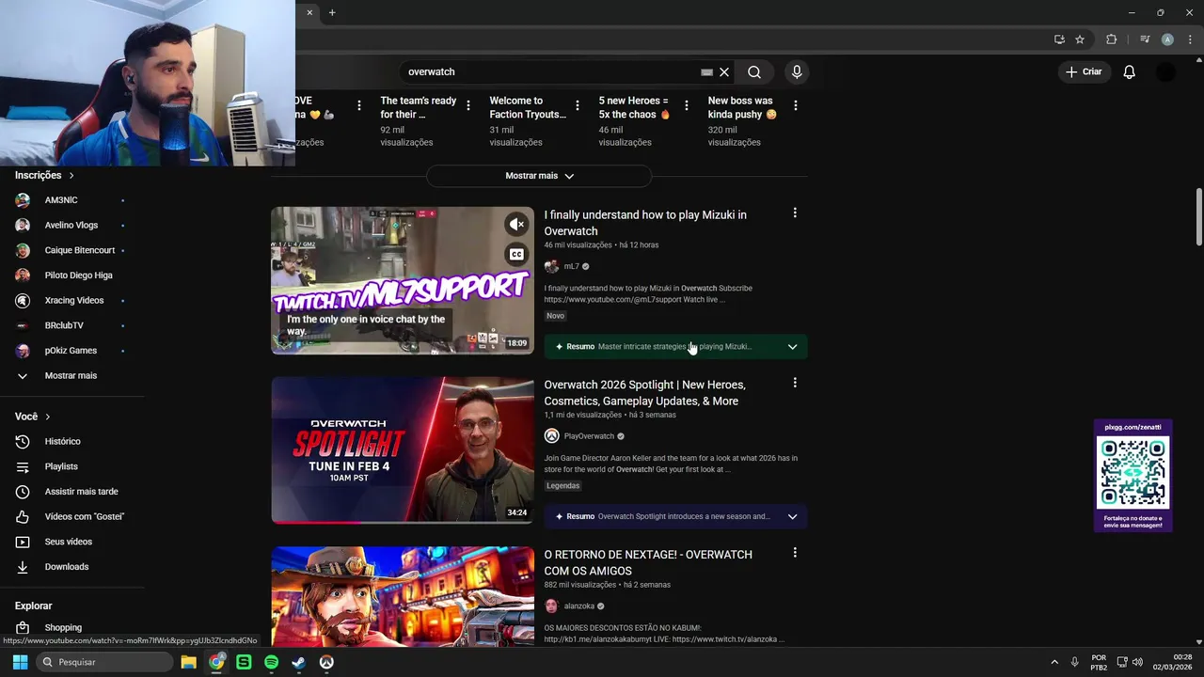Click the Windows taskbar Pesquisar search box
The height and width of the screenshot is (677, 1204).
click(x=103, y=662)
